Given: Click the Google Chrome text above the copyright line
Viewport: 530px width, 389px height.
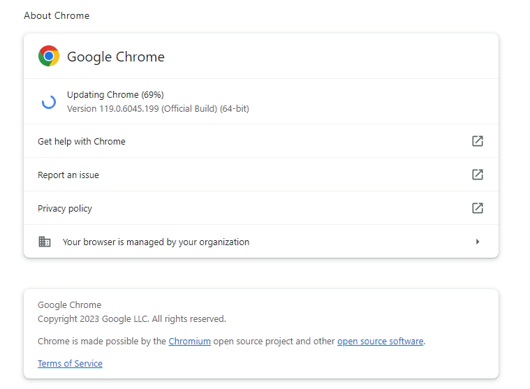Looking at the screenshot, I should pos(69,305).
